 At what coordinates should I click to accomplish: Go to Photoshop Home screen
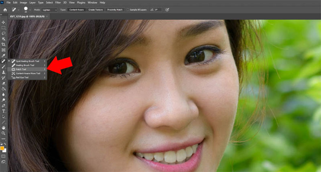(5, 10)
